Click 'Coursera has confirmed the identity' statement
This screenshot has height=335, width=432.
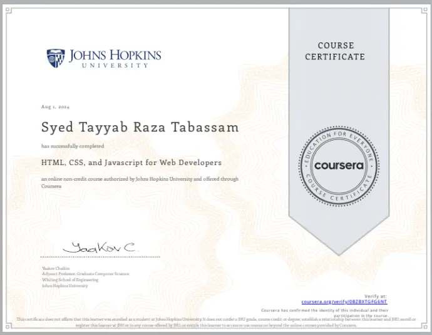[325, 313]
